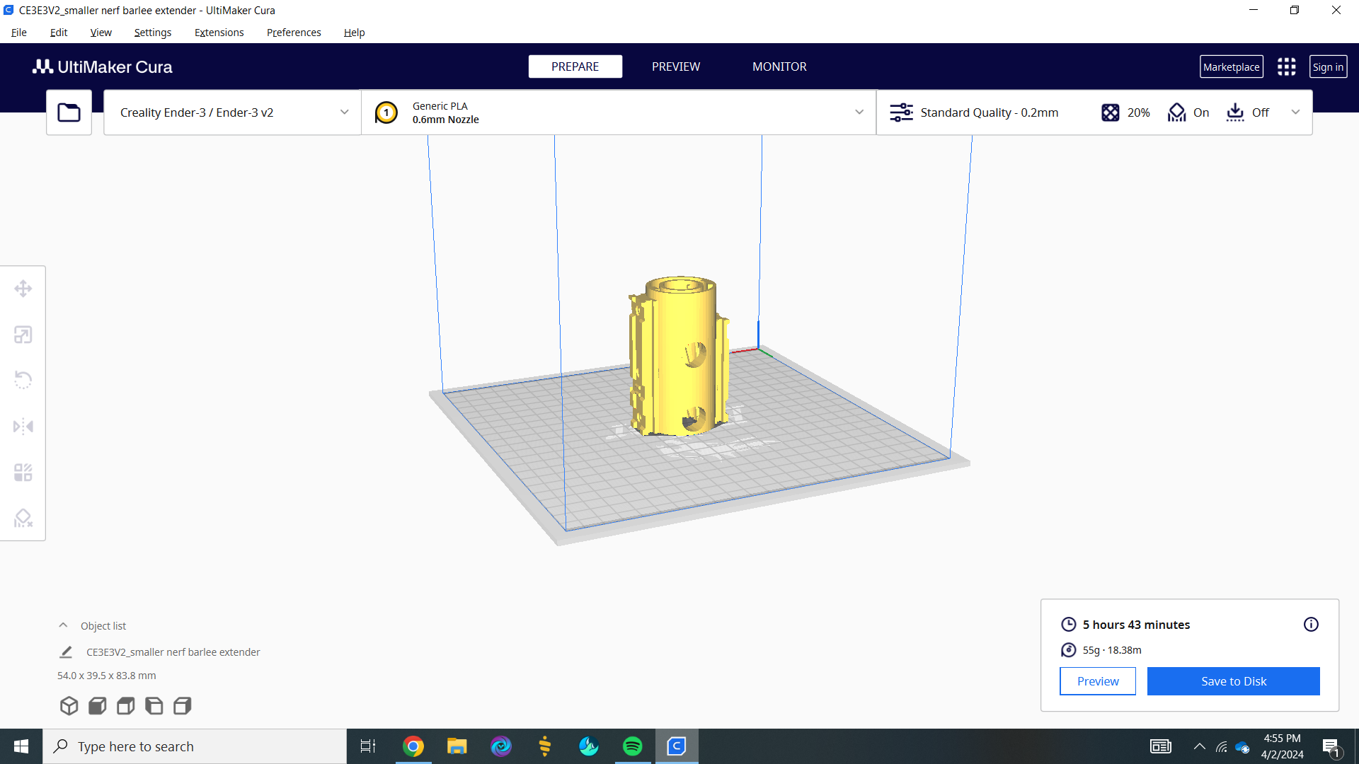Click the 55g · 18.38m material usage
Image resolution: width=1359 pixels, height=764 pixels.
[1112, 650]
